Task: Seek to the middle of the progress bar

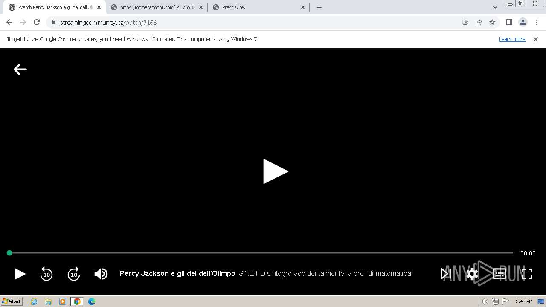Action: 261,253
